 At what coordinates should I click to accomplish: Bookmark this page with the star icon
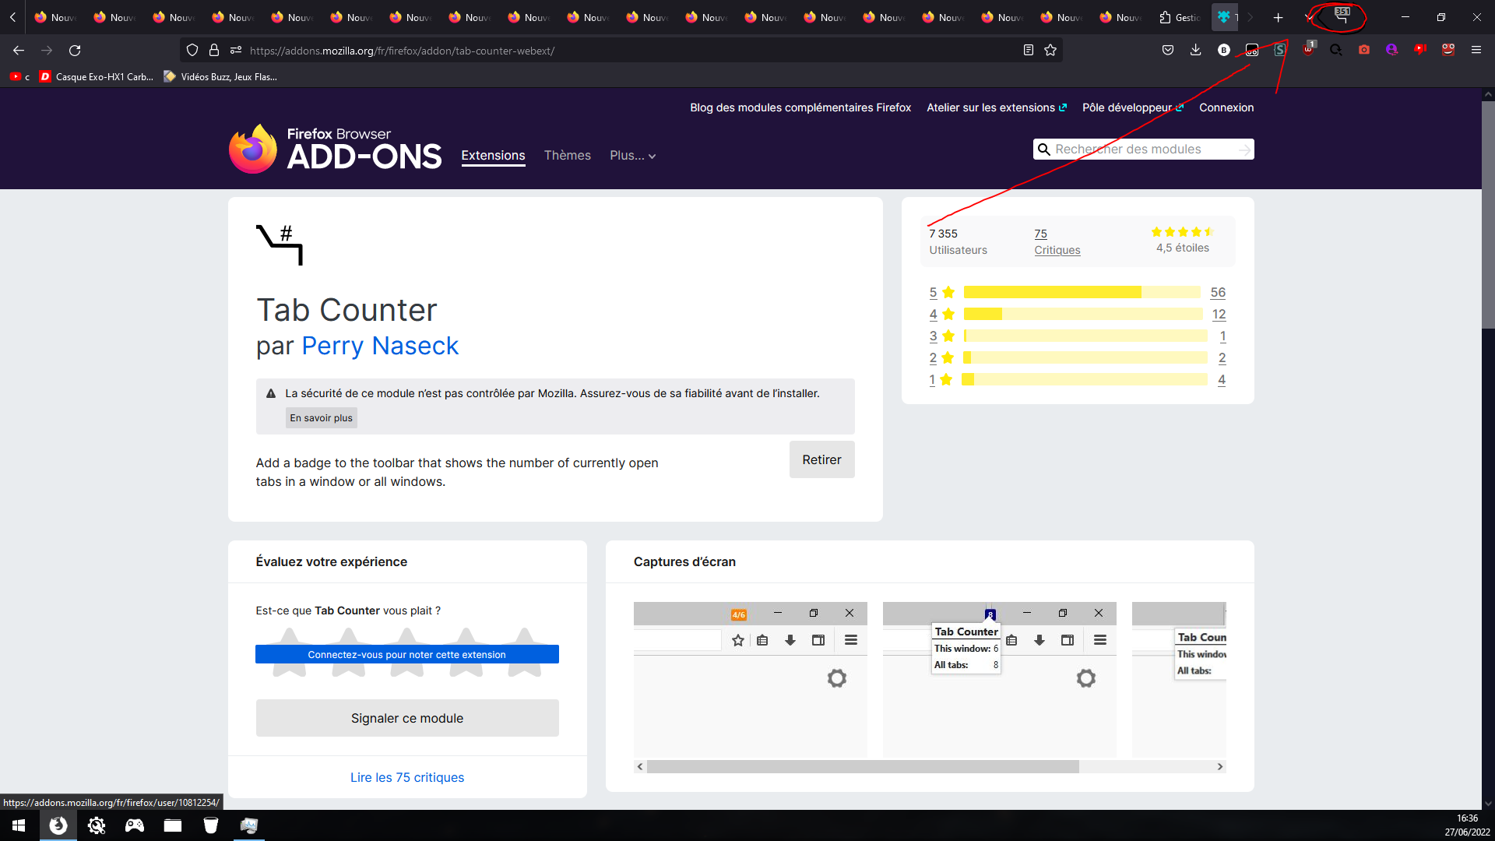point(1050,50)
